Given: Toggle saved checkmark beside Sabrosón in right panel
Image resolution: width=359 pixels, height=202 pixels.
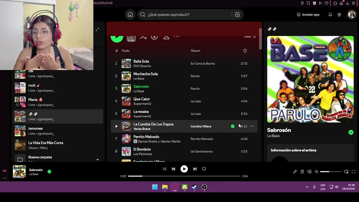Looking at the screenshot, I should [x=351, y=132].
